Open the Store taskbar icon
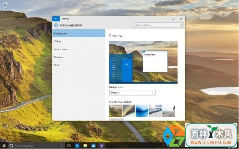The width and height of the screenshot is (239, 149). [93, 146]
